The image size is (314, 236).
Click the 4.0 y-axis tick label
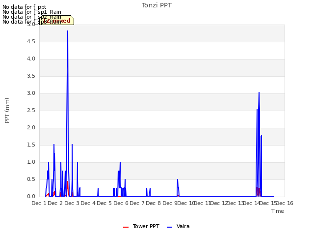[x=31, y=59]
